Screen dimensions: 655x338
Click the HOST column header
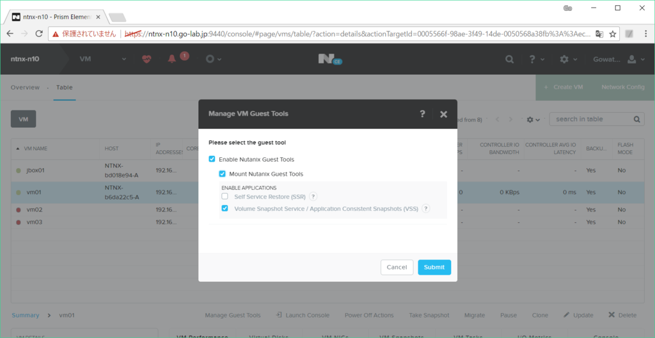pyautogui.click(x=111, y=148)
